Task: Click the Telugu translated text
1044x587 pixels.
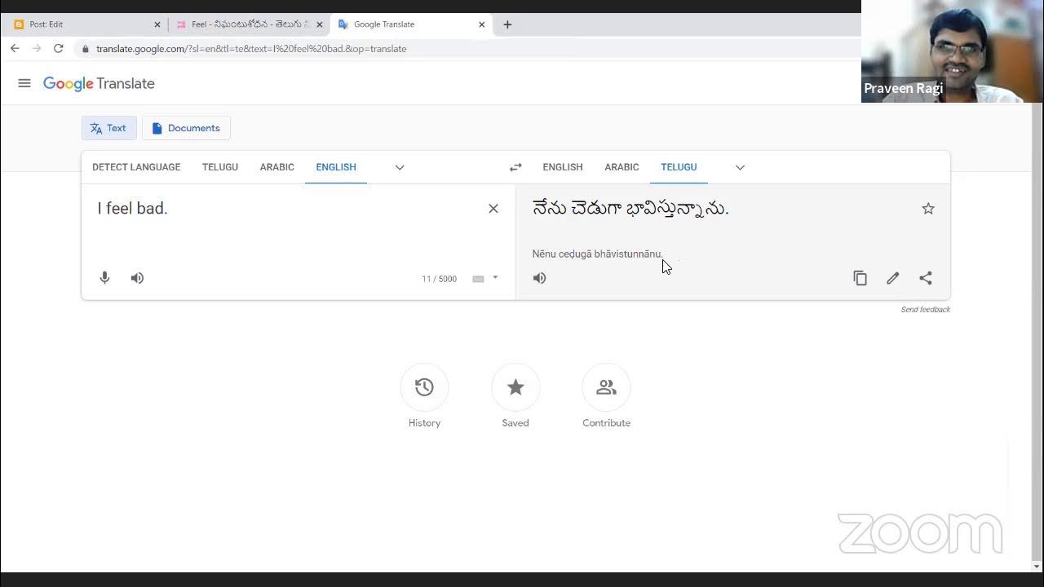Action: pos(630,210)
